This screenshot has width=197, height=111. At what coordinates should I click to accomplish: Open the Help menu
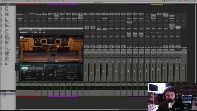(x=63, y=1)
